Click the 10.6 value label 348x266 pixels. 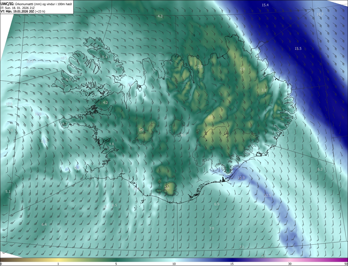9,104
